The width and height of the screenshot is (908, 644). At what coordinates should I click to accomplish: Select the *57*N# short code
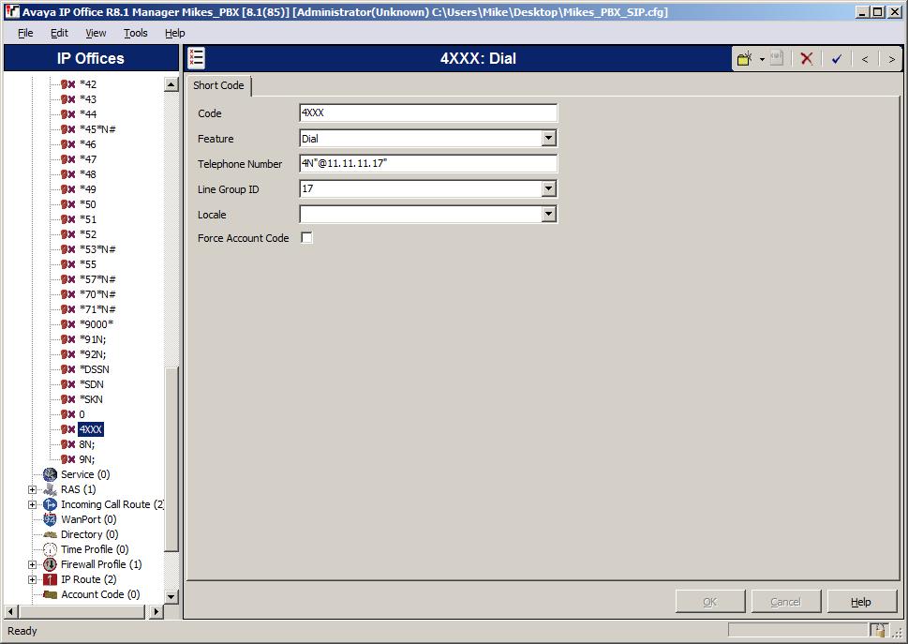97,279
